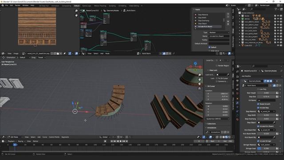Open the Render properties tab icon
The width and height of the screenshot is (284, 160).
pyautogui.click(x=237, y=77)
